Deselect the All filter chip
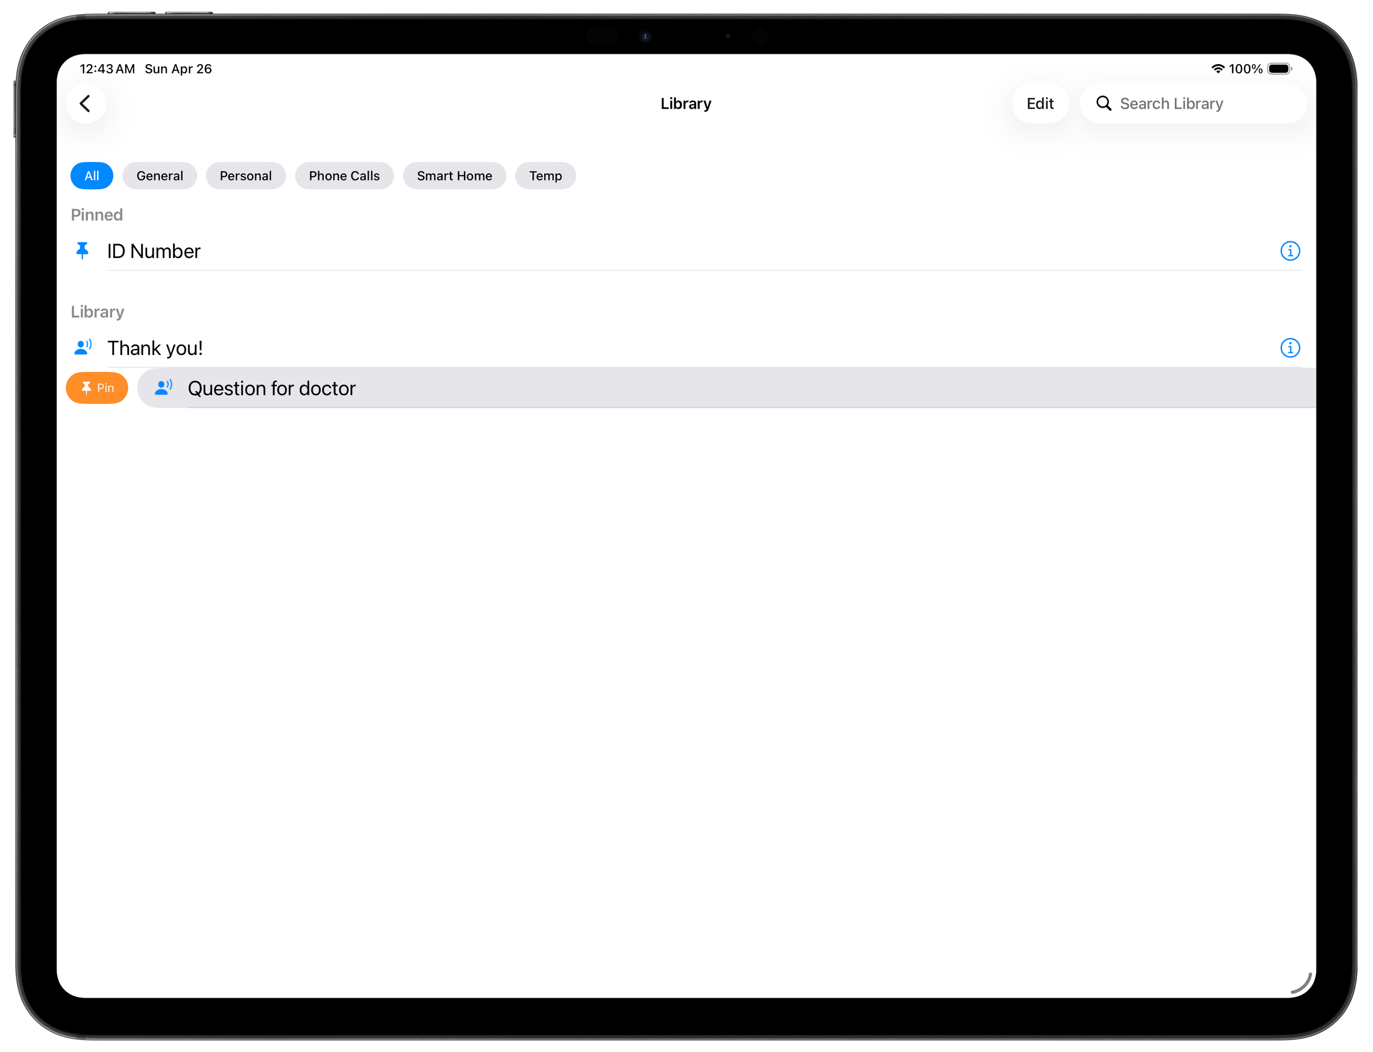Viewport: 1373px width, 1052px height. [92, 176]
